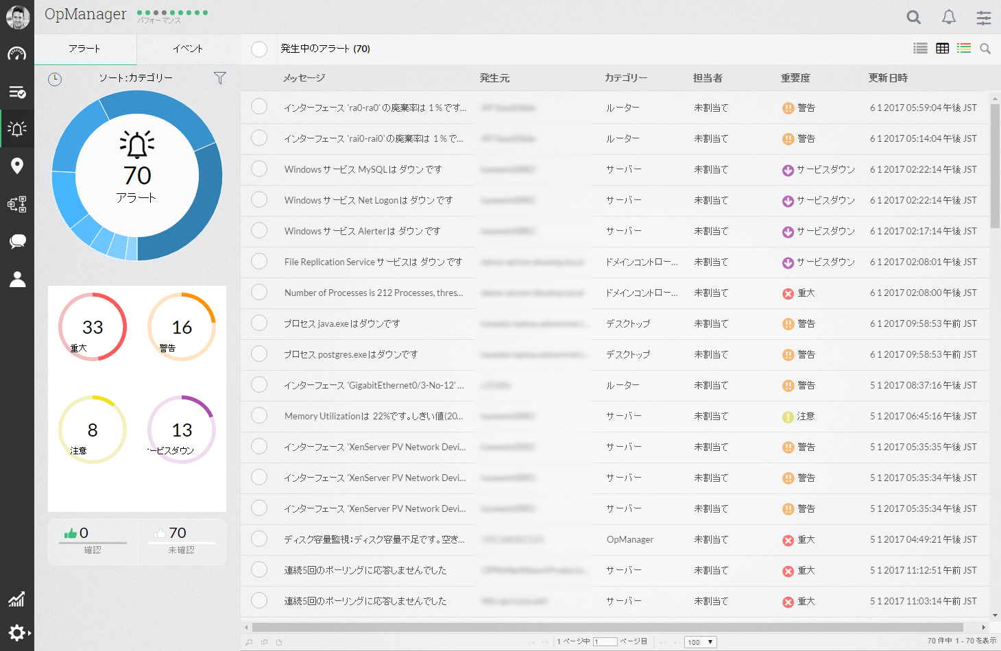Click the horizontal scrollbar under the table
Image resolution: width=1001 pixels, height=651 pixels.
[x=607, y=627]
